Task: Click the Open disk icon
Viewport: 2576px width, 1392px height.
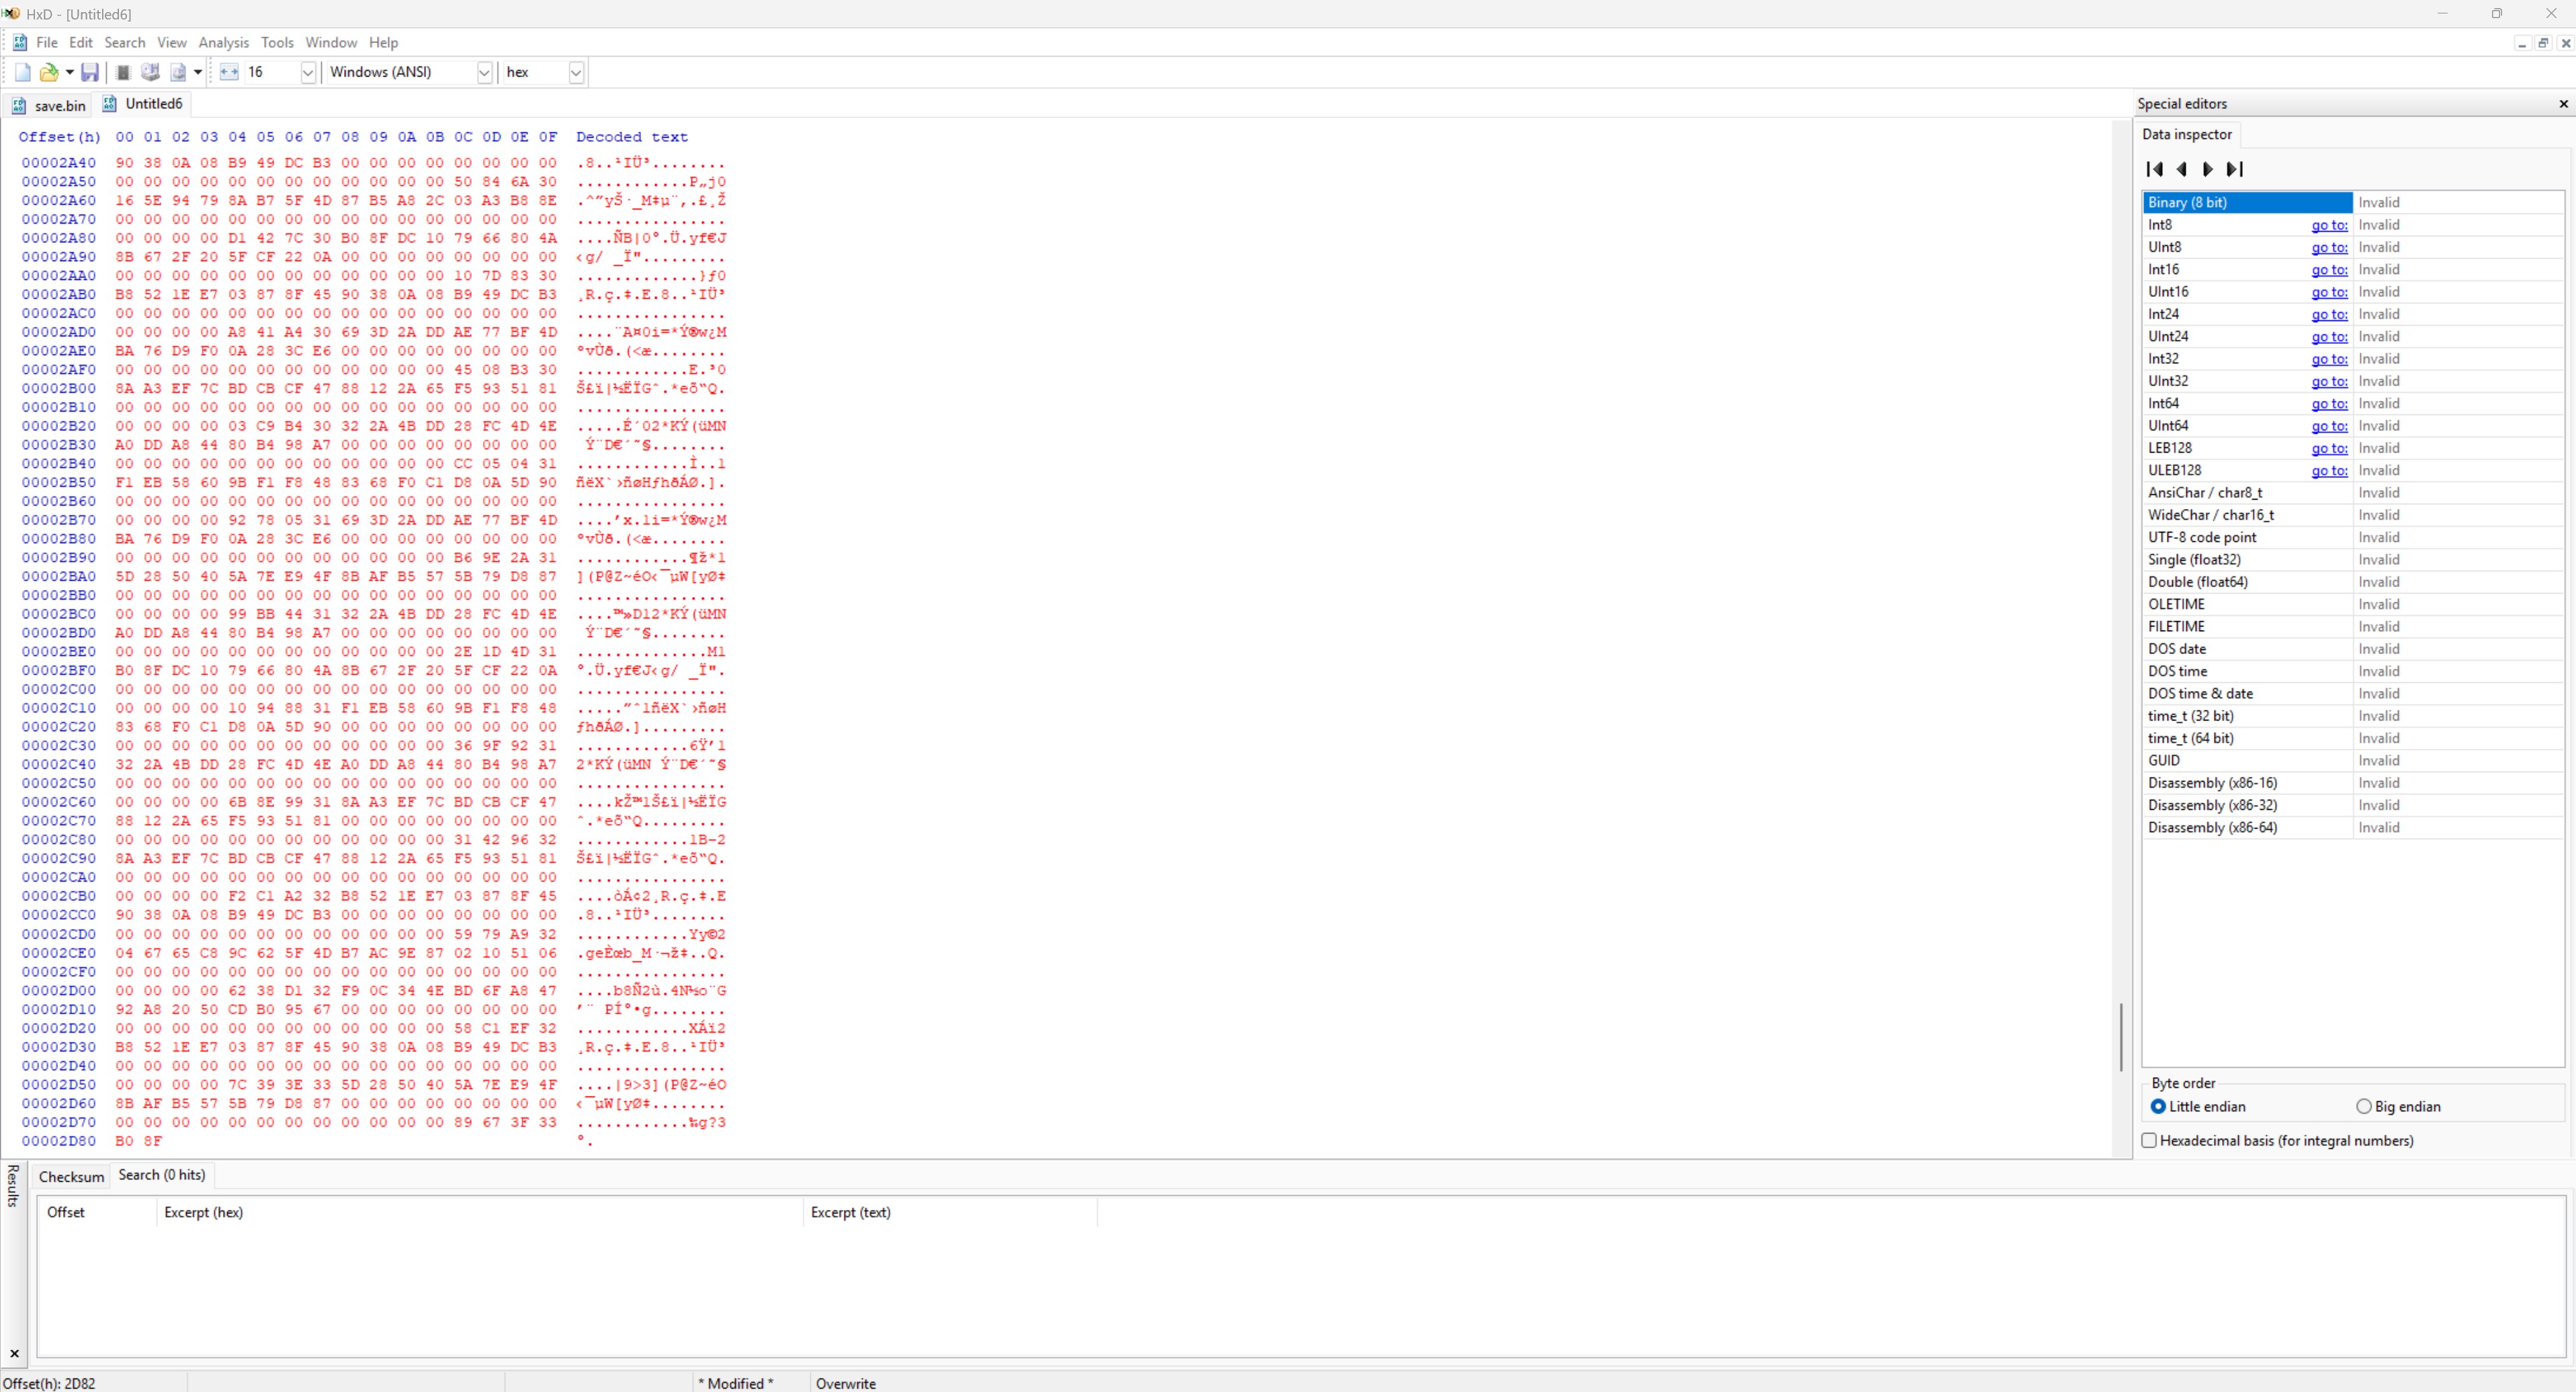Action: (151, 72)
